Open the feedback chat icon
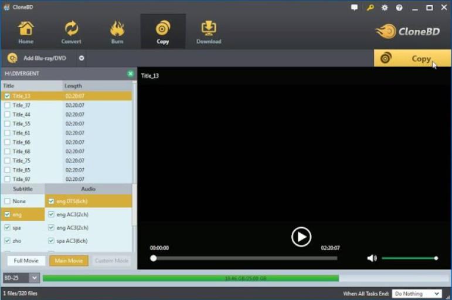Image resolution: width=452 pixels, height=300 pixels. click(354, 8)
